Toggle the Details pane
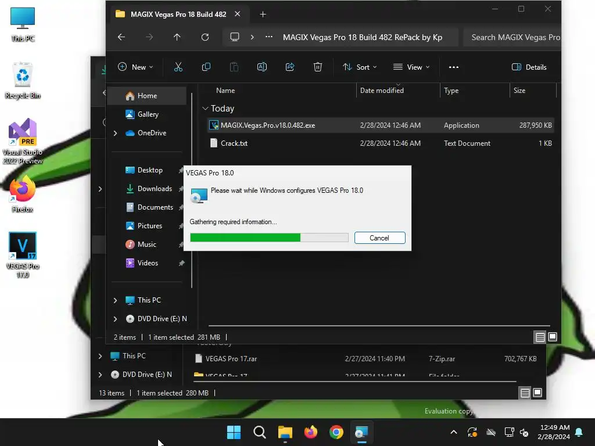 pyautogui.click(x=529, y=67)
